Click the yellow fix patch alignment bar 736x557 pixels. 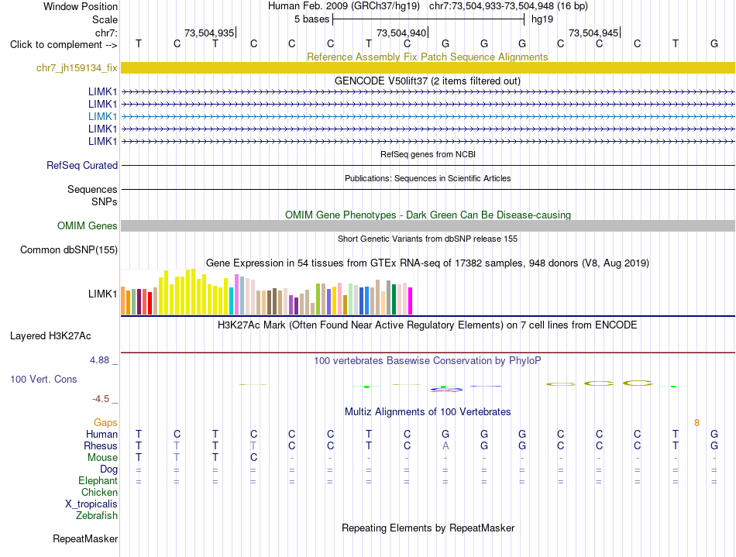tap(428, 67)
